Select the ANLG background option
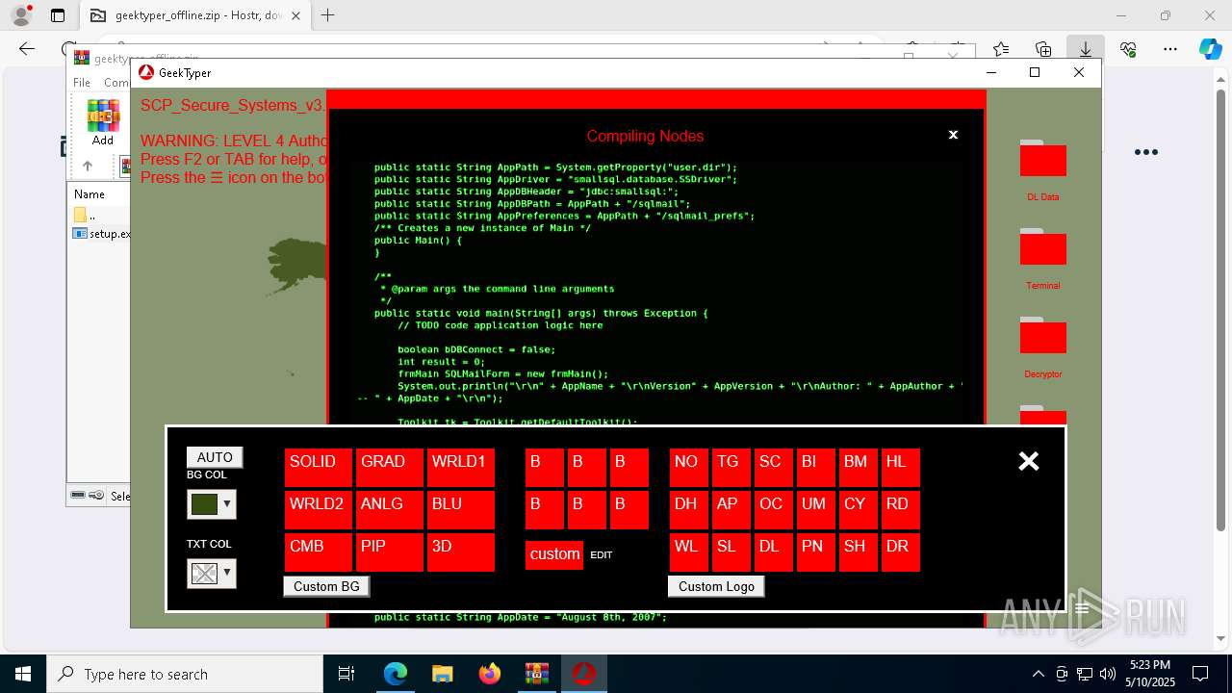This screenshot has width=1232, height=693. [390, 509]
